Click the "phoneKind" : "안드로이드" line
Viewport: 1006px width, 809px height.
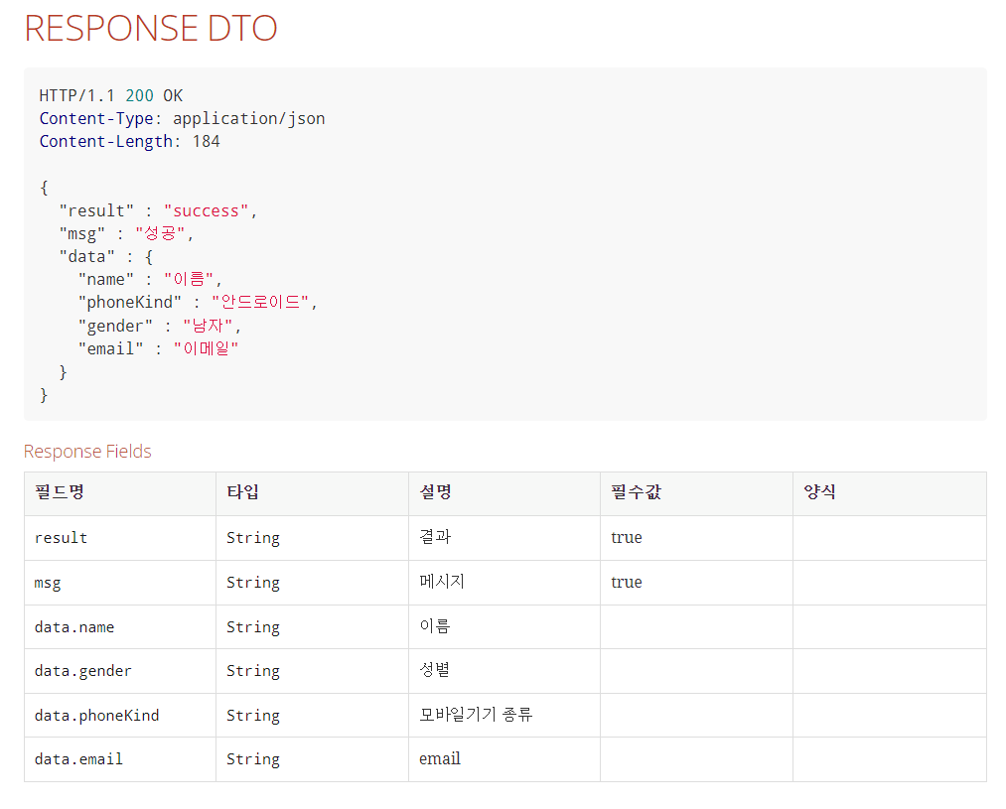198,303
